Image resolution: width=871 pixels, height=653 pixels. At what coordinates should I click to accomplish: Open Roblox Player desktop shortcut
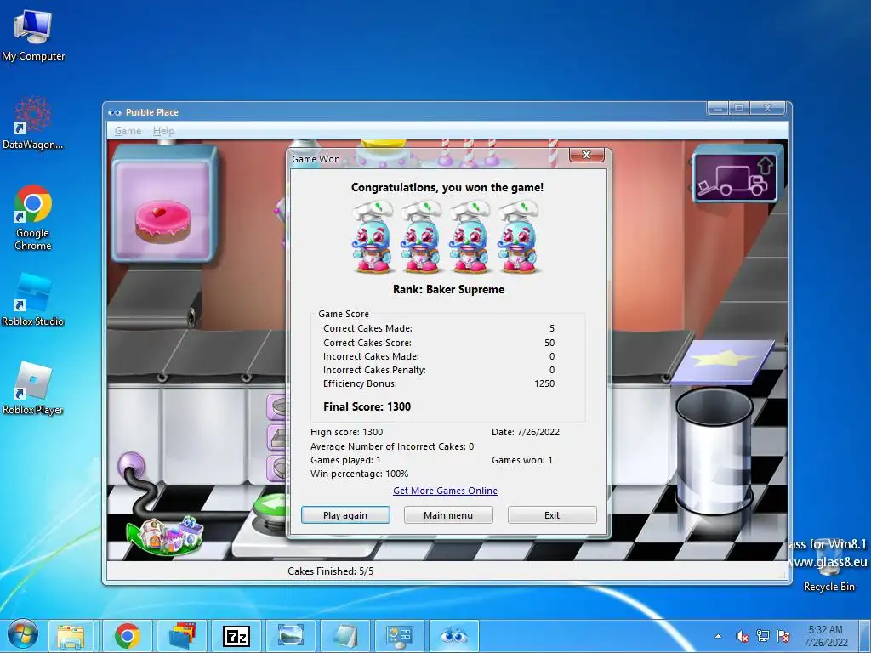33,388
